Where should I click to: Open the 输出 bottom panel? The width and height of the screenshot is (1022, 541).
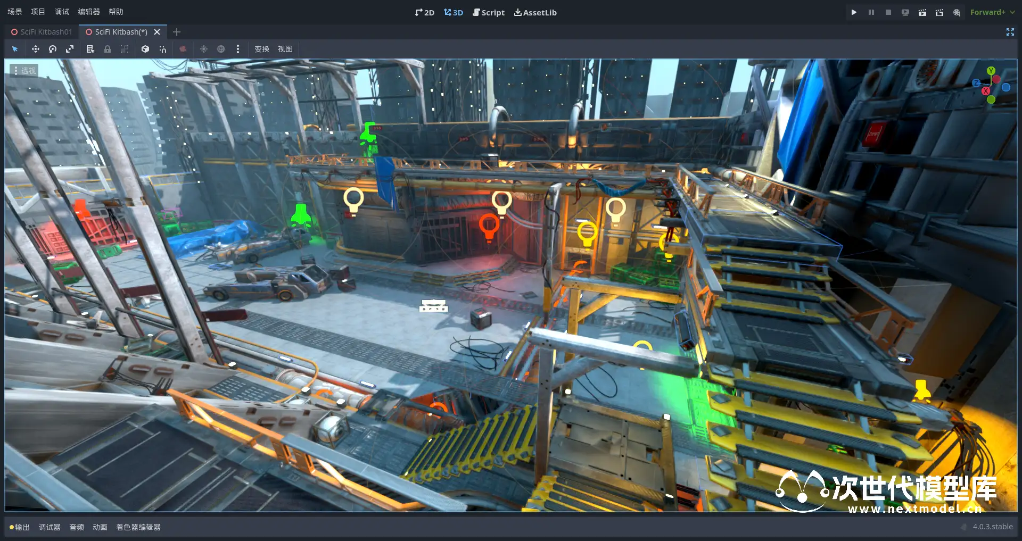point(20,527)
